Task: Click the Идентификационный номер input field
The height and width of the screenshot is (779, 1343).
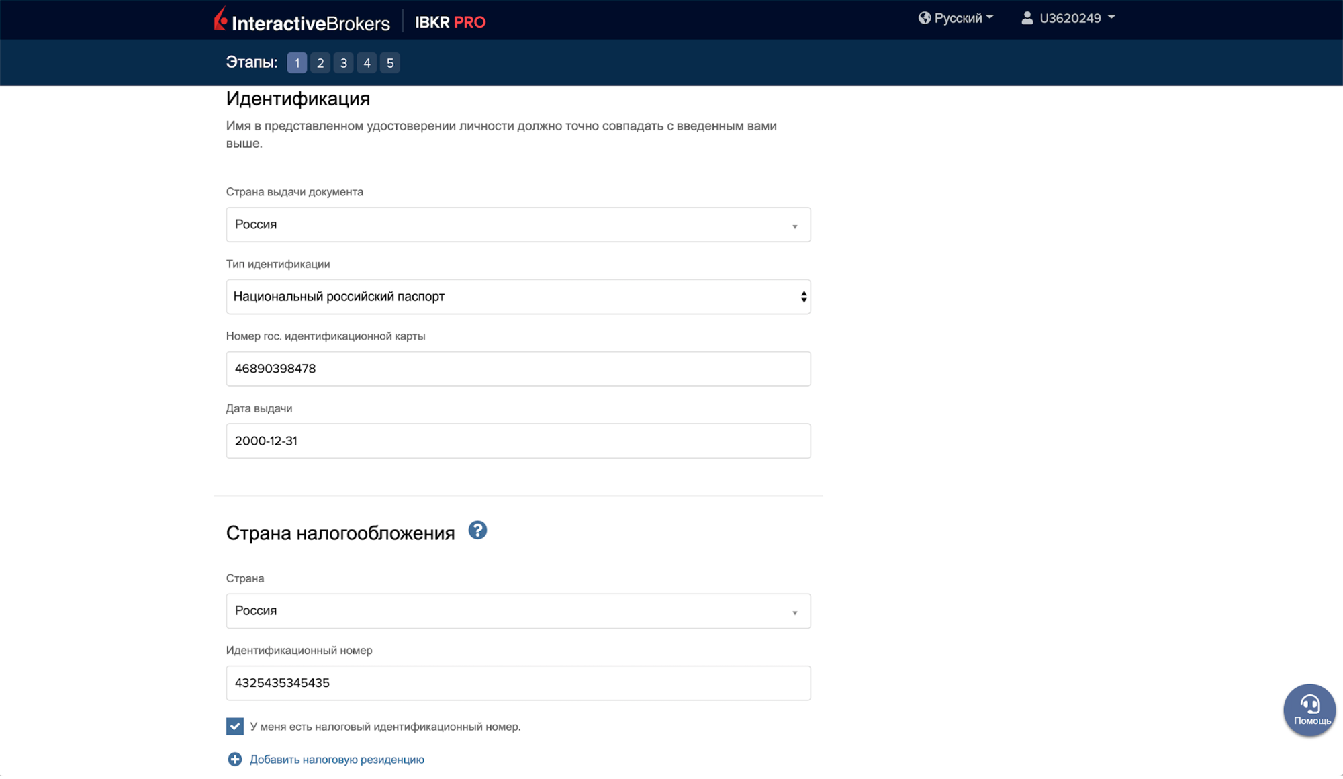Action: pos(518,683)
